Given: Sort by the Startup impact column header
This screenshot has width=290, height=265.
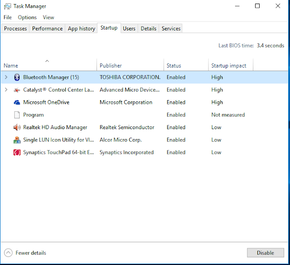Looking at the screenshot, I should click(x=231, y=65).
